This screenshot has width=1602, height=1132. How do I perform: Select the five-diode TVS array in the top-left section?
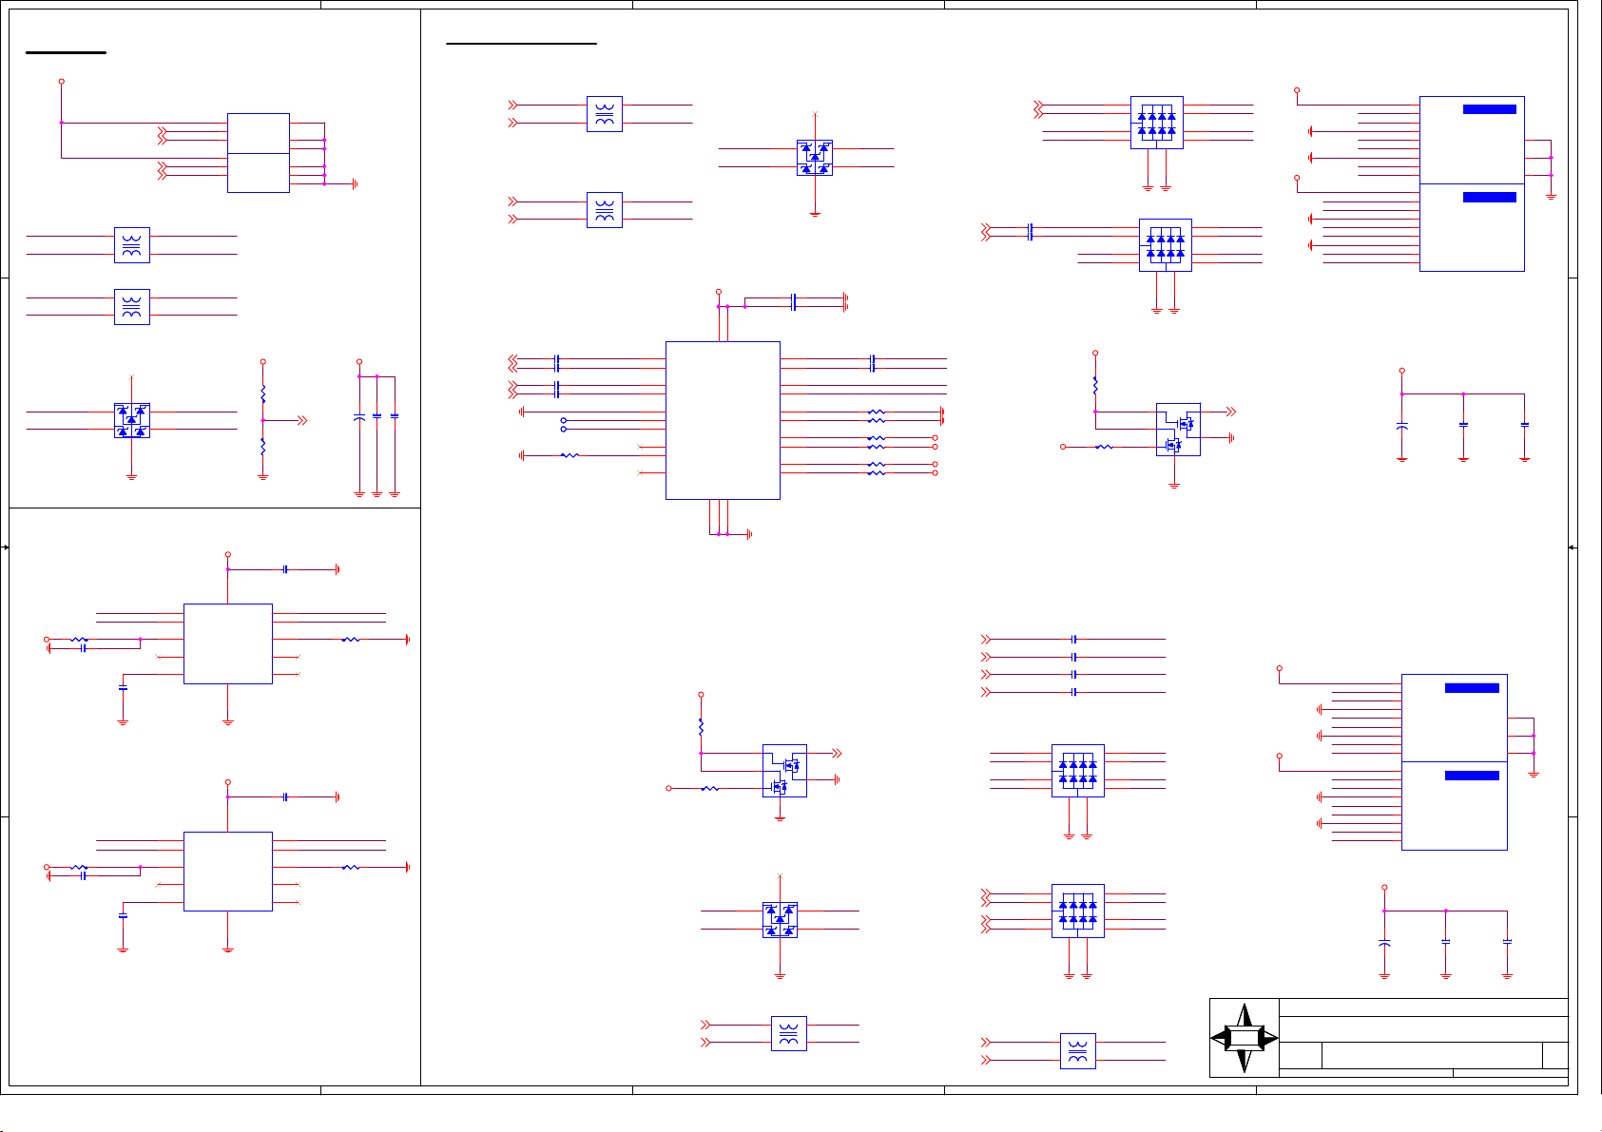[x=132, y=420]
